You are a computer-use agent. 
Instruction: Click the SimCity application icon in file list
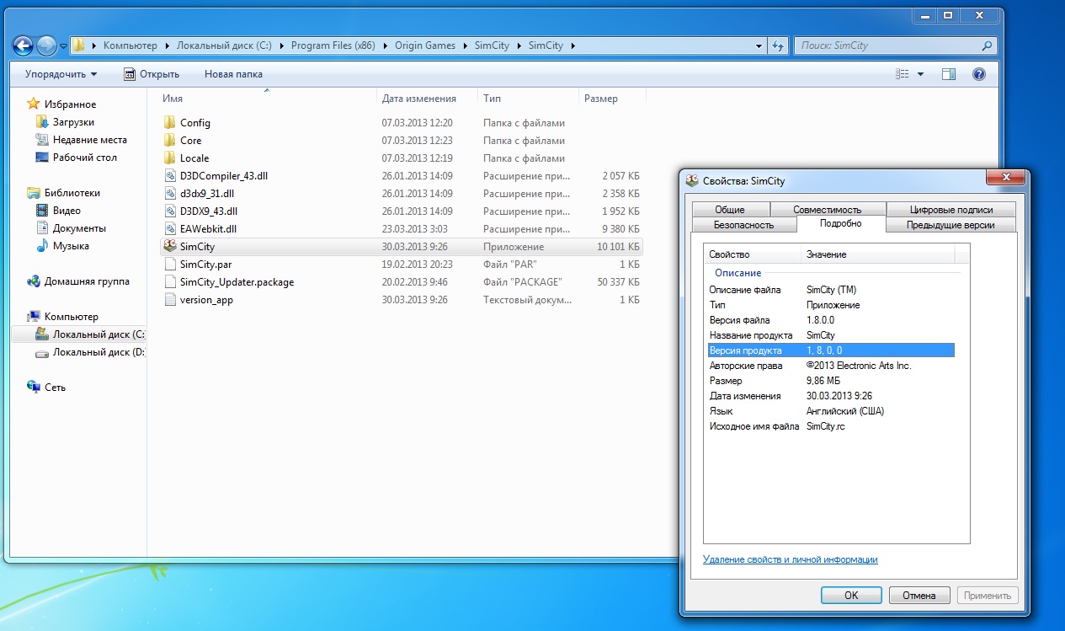(x=169, y=246)
